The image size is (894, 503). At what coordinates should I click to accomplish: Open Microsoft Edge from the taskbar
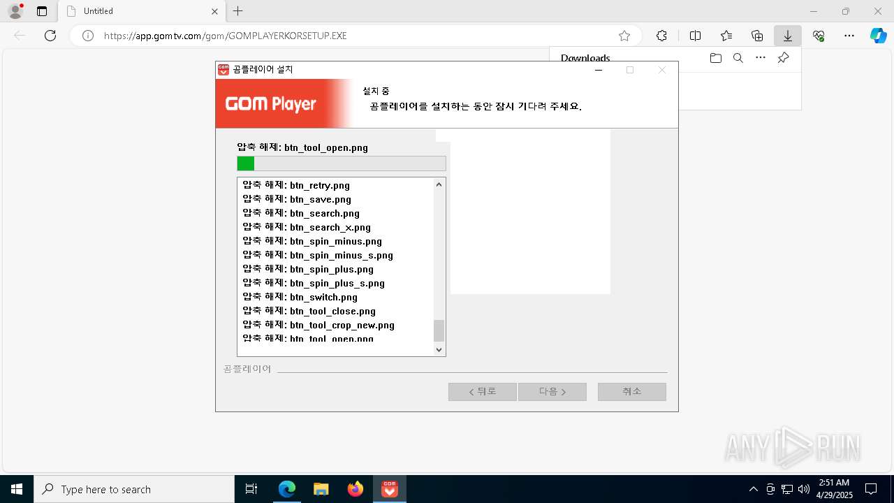[x=287, y=489]
